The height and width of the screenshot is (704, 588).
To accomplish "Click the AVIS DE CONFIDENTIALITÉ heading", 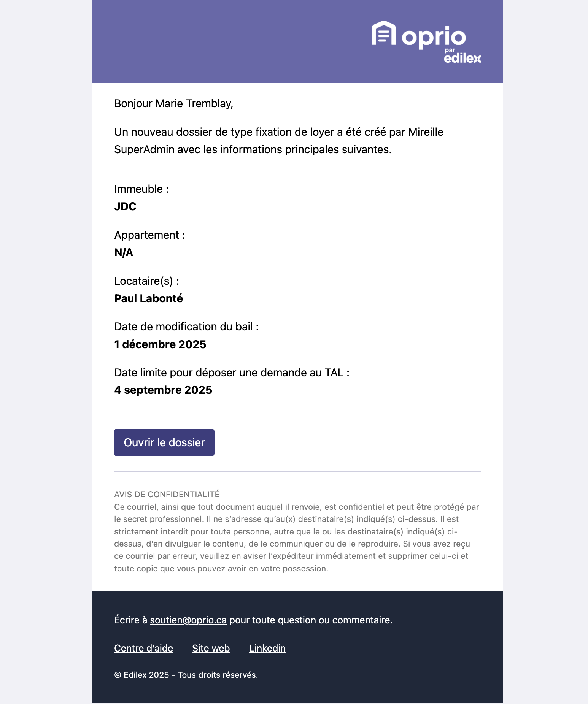I will [167, 494].
